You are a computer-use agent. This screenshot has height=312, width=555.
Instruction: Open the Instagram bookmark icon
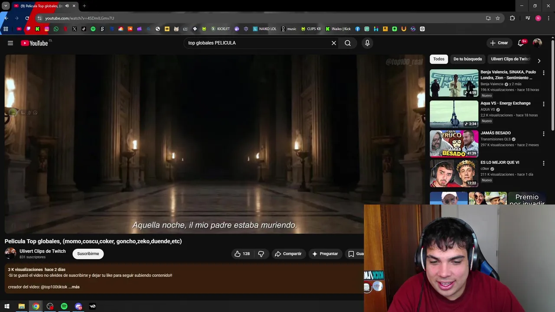[47, 29]
